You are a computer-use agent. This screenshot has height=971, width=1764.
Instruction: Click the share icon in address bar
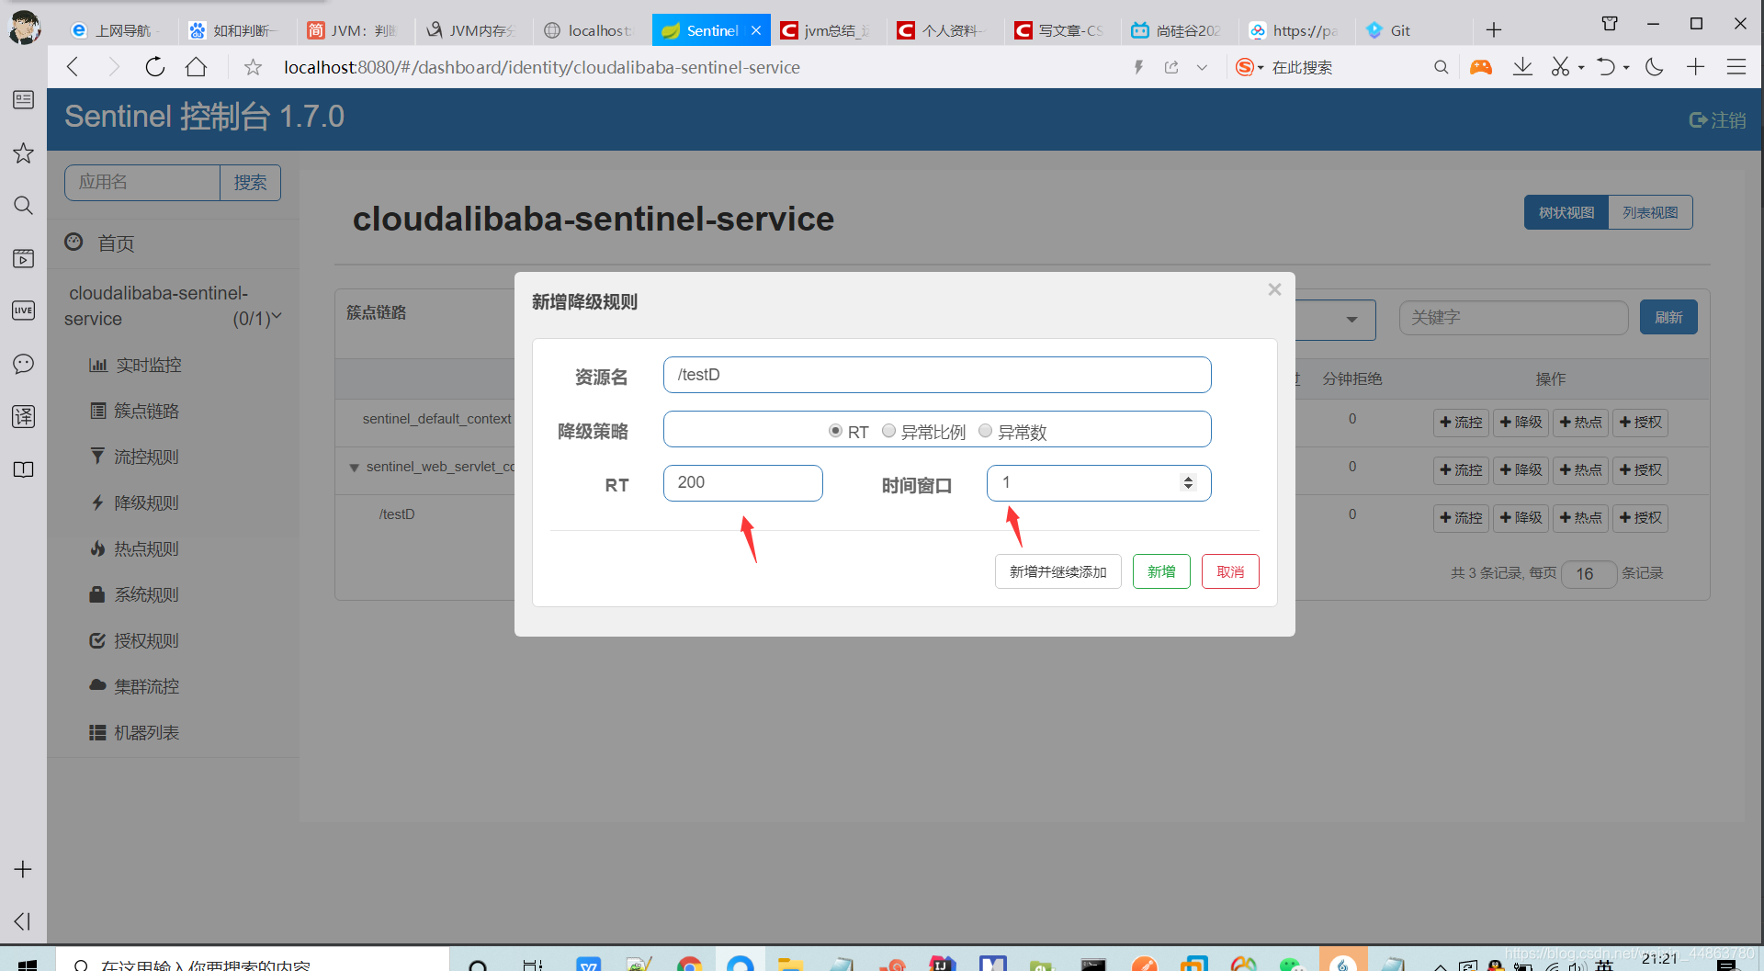point(1171,67)
